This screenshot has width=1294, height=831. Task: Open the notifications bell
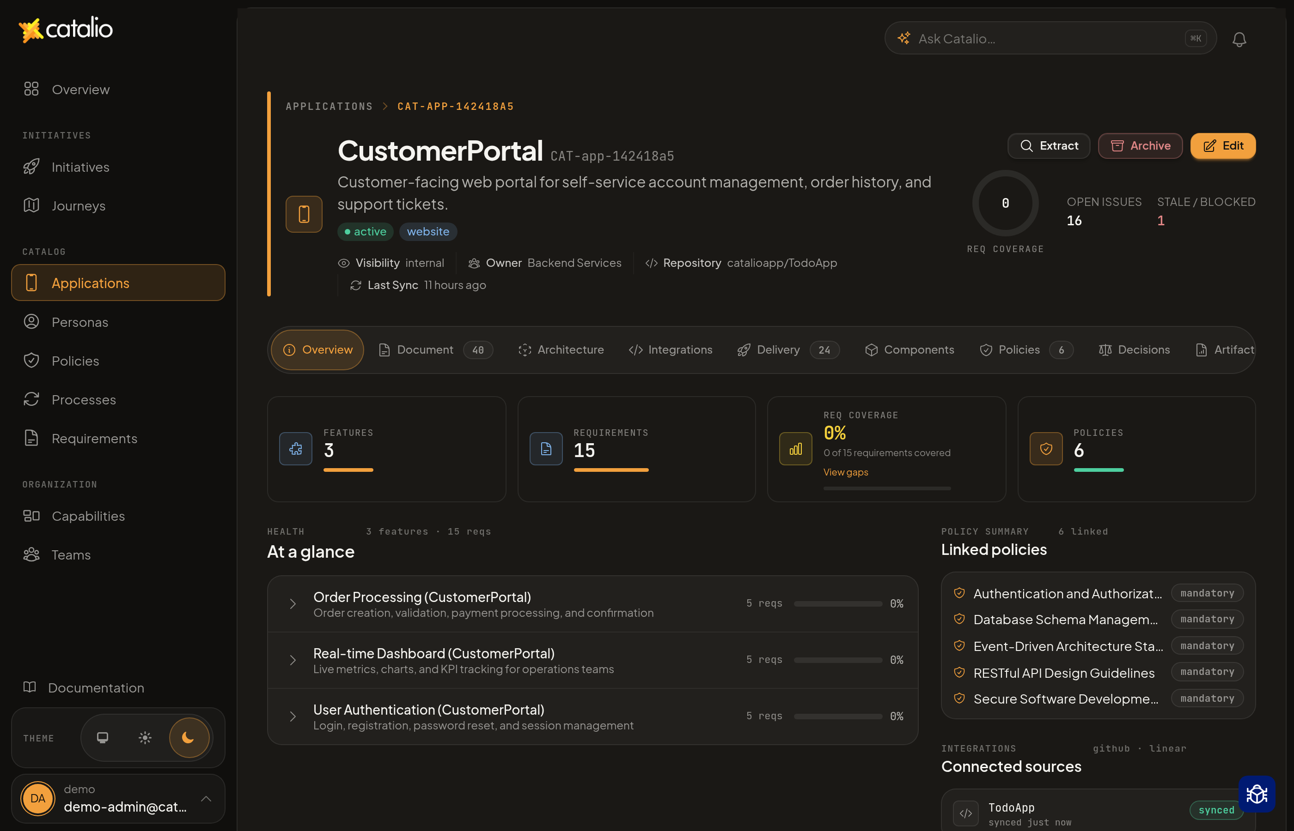[x=1239, y=39]
